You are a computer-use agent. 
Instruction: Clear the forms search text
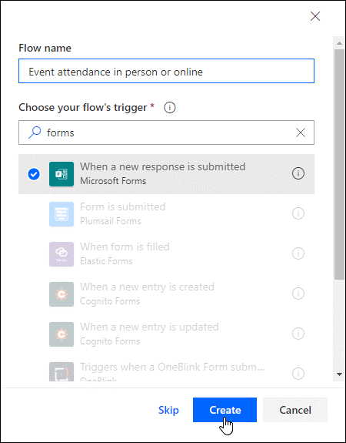tap(301, 133)
